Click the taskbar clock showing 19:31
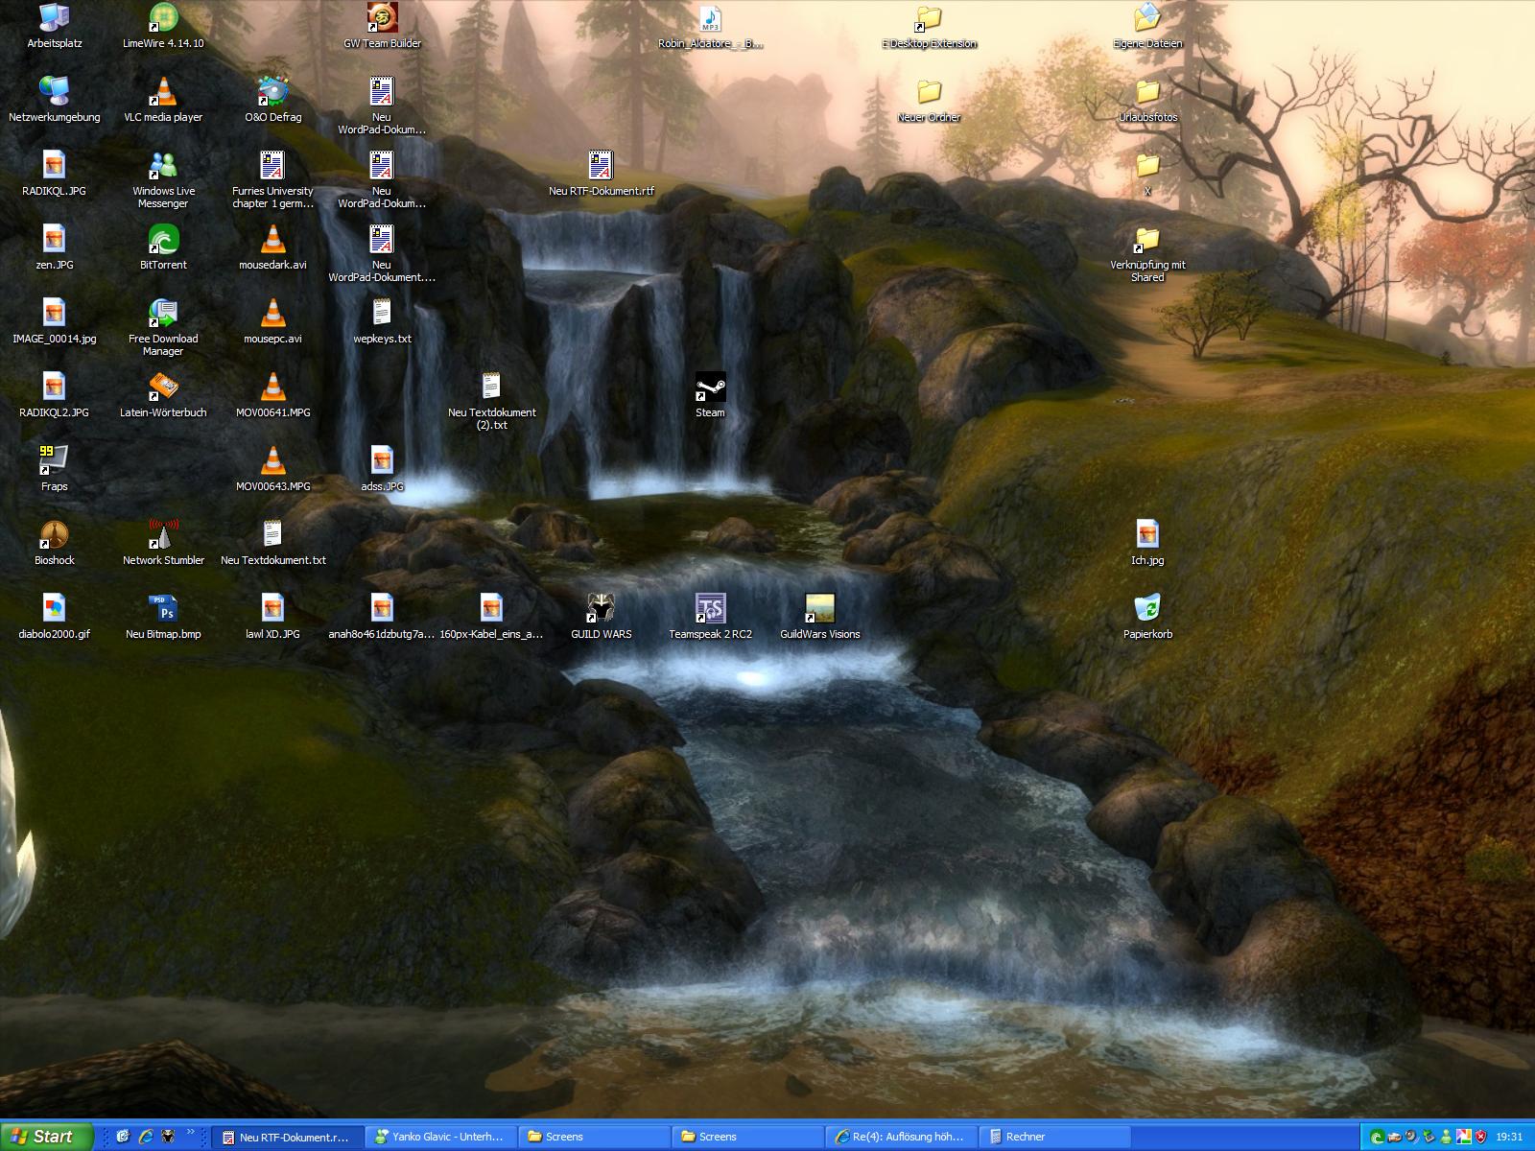 point(1509,1137)
